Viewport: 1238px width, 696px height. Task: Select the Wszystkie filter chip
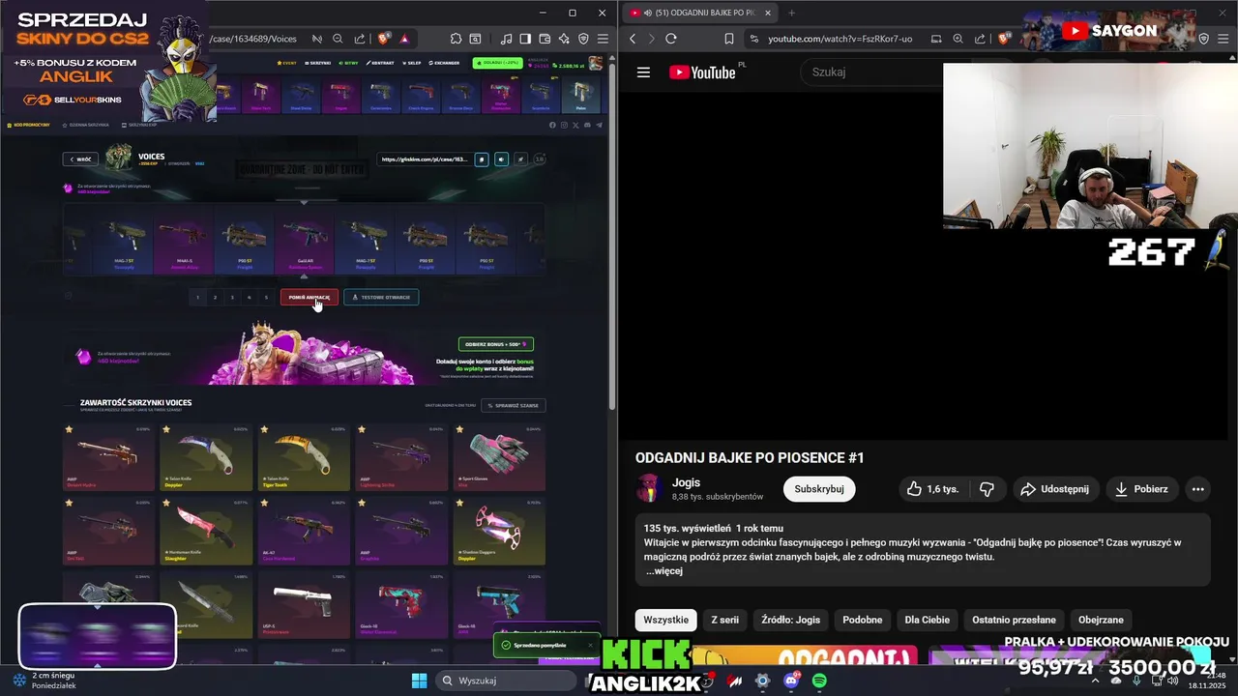click(665, 620)
